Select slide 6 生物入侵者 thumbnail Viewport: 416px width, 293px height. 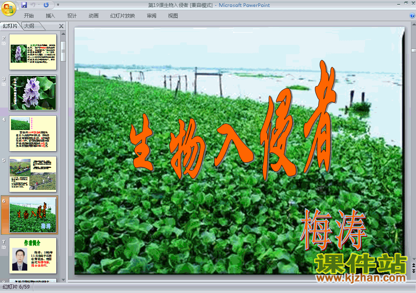(33, 215)
